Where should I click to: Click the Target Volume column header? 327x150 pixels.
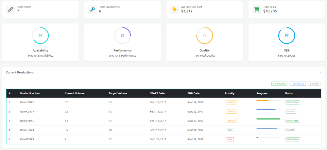click(x=118, y=93)
